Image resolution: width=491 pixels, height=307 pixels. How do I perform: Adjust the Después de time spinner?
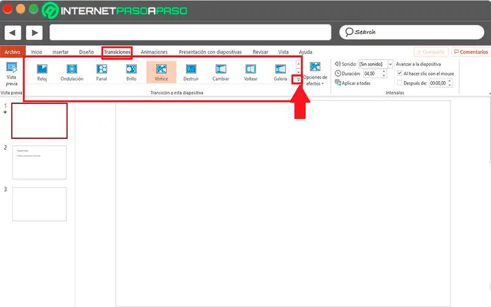tap(450, 83)
